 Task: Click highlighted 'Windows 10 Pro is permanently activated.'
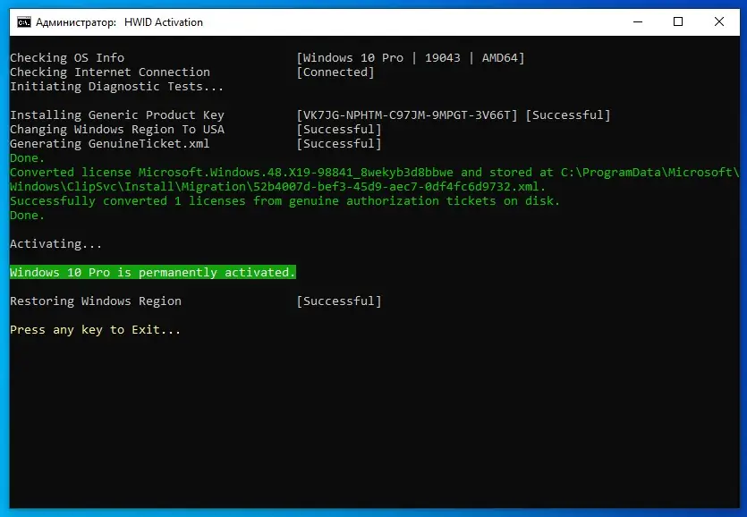tap(152, 272)
